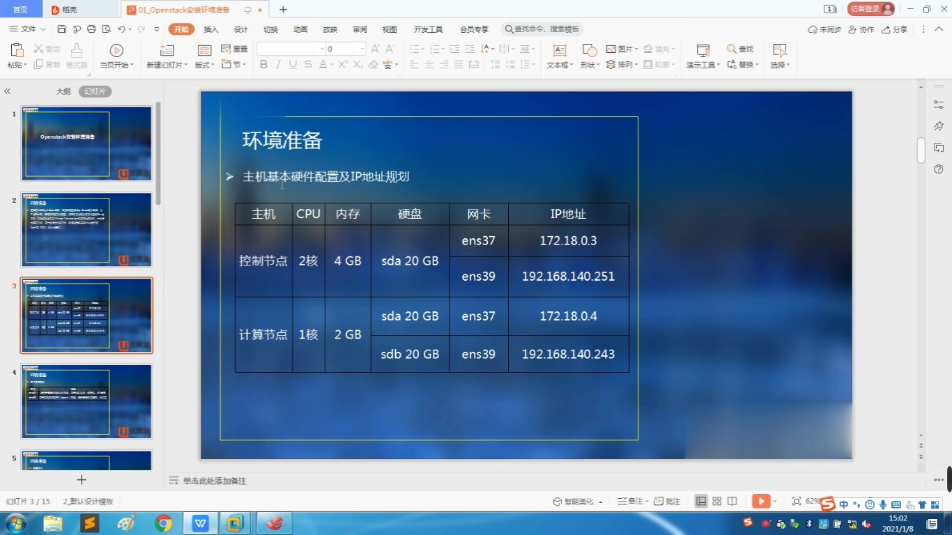Open the Replace (替换) dropdown
The height and width of the screenshot is (535, 952).
(x=743, y=65)
